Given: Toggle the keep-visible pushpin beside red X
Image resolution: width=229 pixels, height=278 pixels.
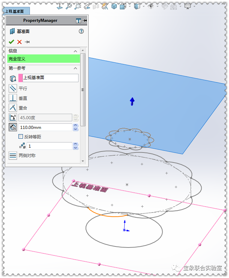Looking at the screenshot, I should click(x=27, y=42).
